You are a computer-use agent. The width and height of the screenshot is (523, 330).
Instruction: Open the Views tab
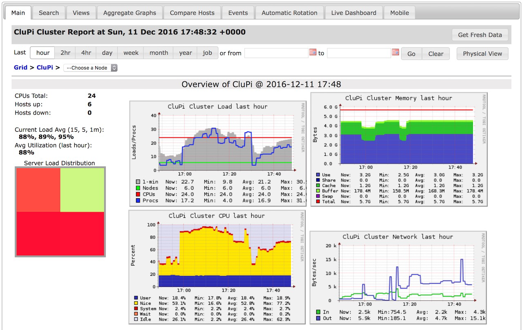click(x=81, y=13)
